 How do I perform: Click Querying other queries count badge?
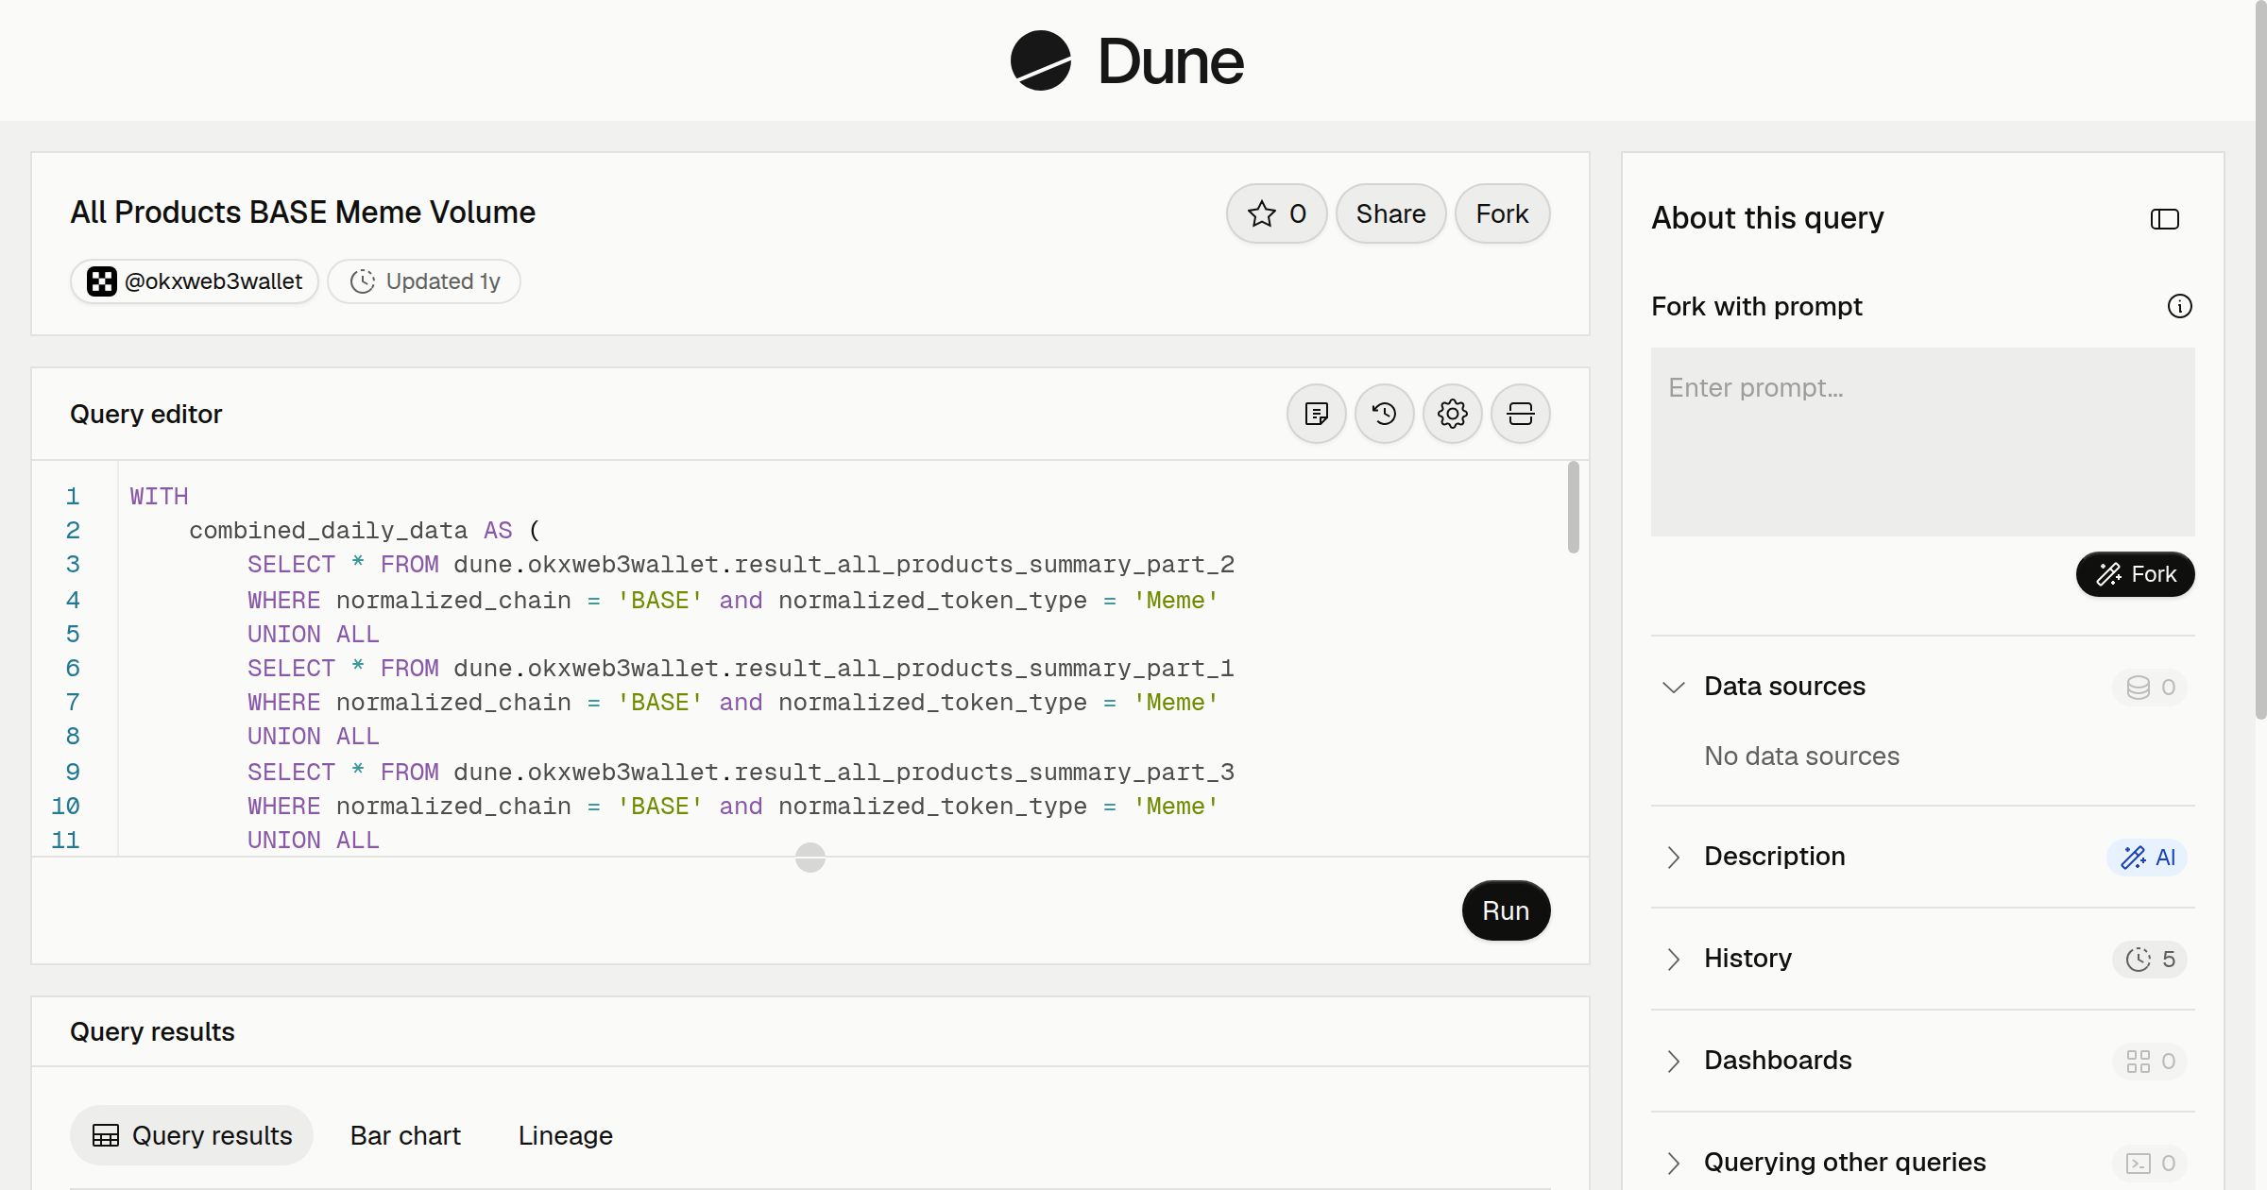(2150, 1163)
